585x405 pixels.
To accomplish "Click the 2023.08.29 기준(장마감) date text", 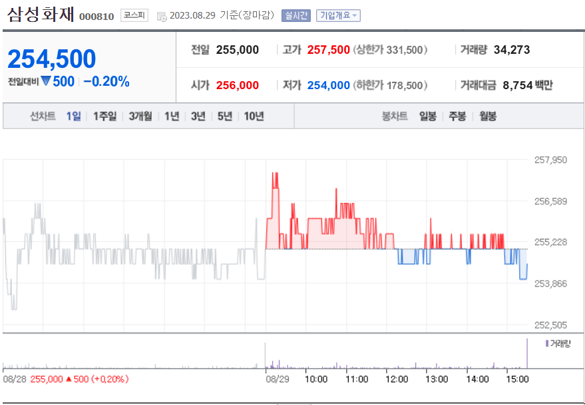I will coord(222,16).
